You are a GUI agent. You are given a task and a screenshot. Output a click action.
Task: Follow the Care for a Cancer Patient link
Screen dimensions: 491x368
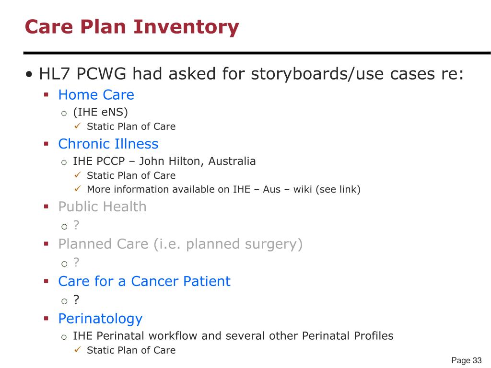pyautogui.click(x=144, y=281)
